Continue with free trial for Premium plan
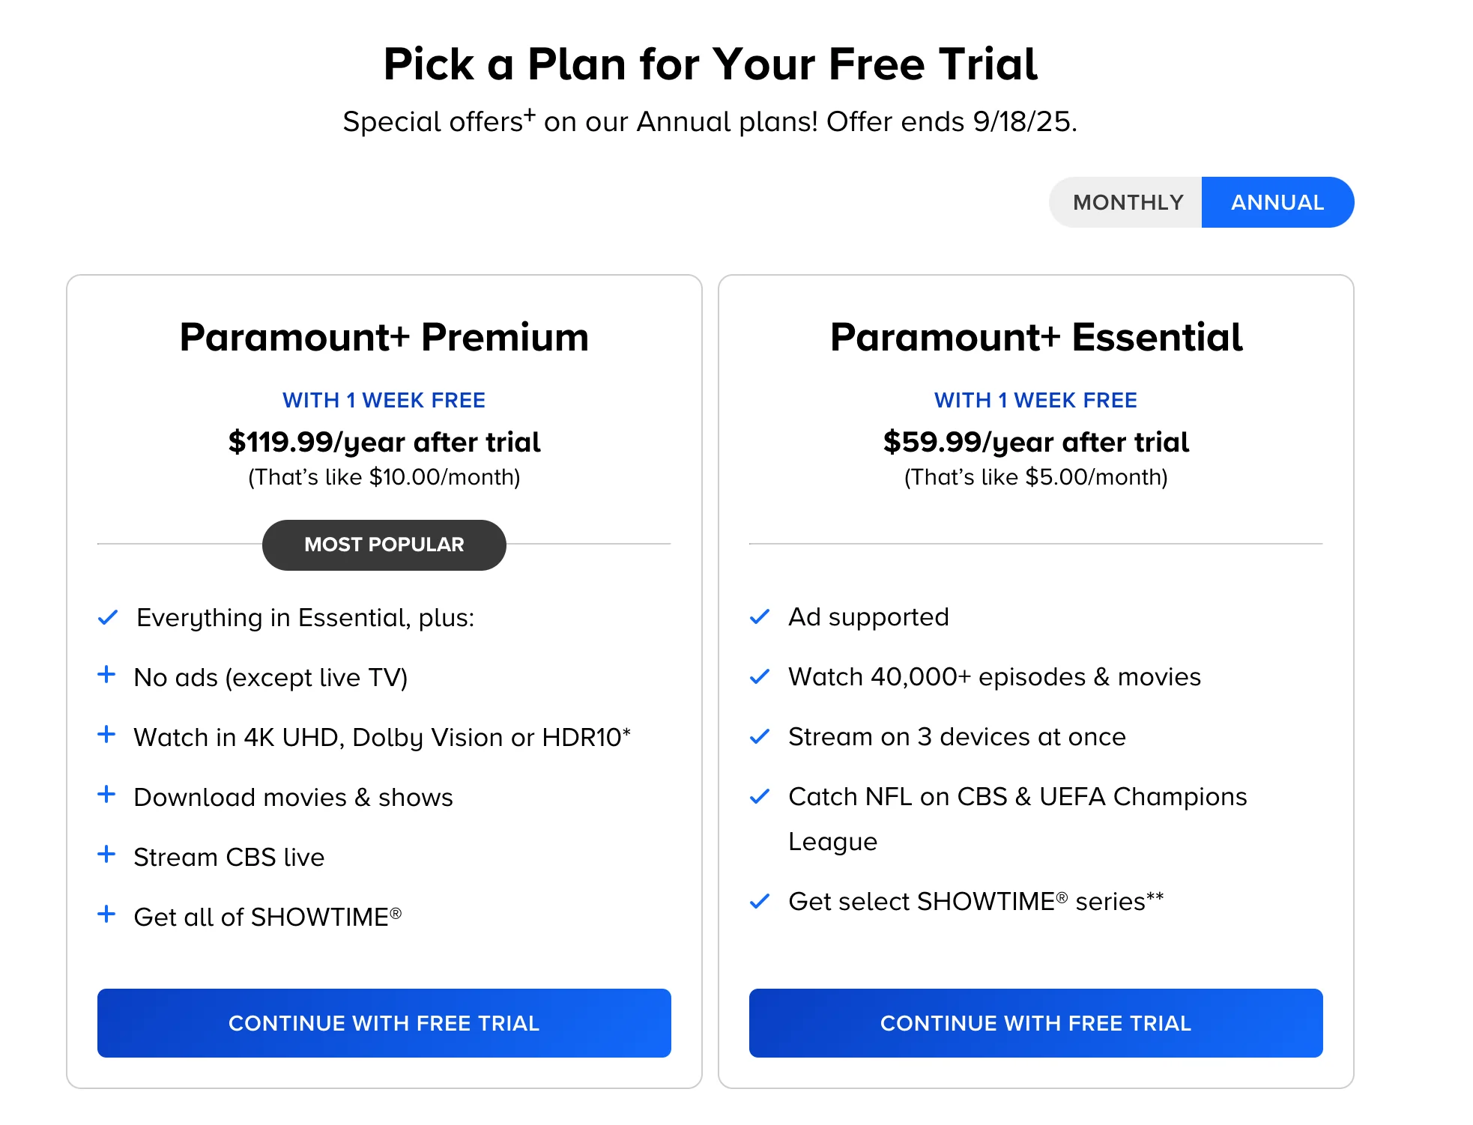 pos(383,1023)
